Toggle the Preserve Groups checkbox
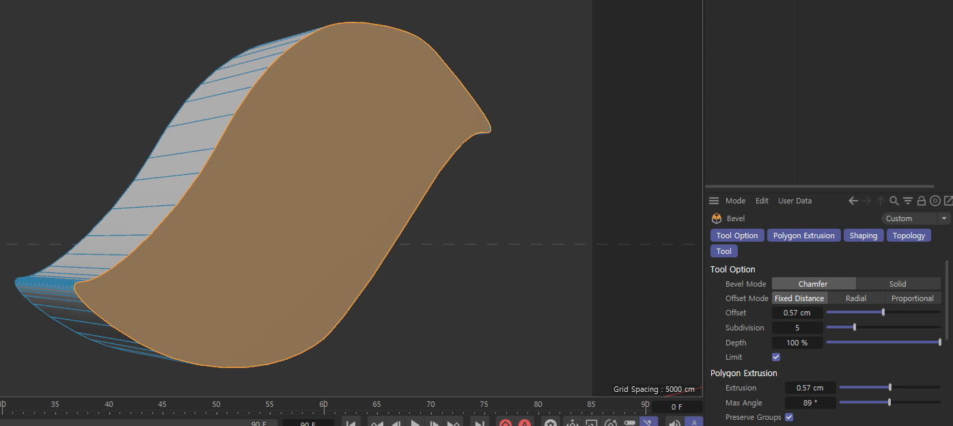Image resolution: width=953 pixels, height=426 pixels. click(x=789, y=417)
